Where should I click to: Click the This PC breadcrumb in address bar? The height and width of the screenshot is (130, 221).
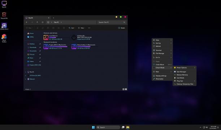pos(56,22)
